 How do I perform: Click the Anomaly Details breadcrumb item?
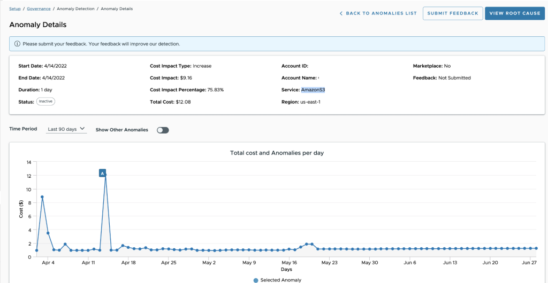pos(117,9)
